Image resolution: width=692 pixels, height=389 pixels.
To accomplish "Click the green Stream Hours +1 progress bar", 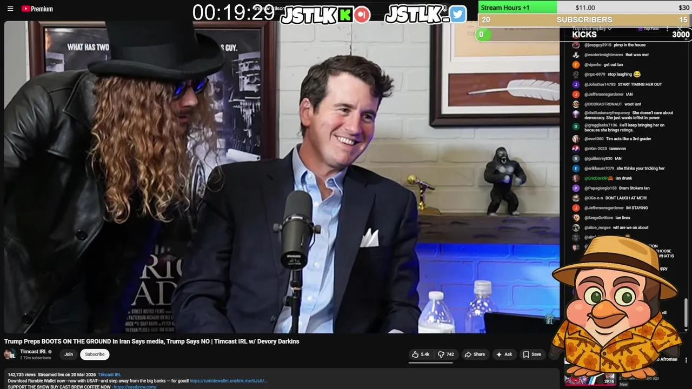I will coord(518,8).
